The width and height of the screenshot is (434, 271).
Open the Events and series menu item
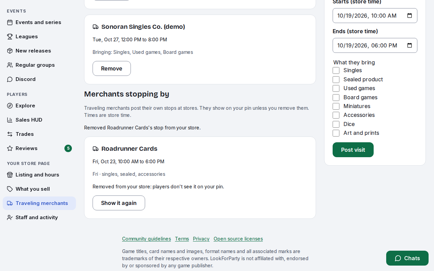39,22
